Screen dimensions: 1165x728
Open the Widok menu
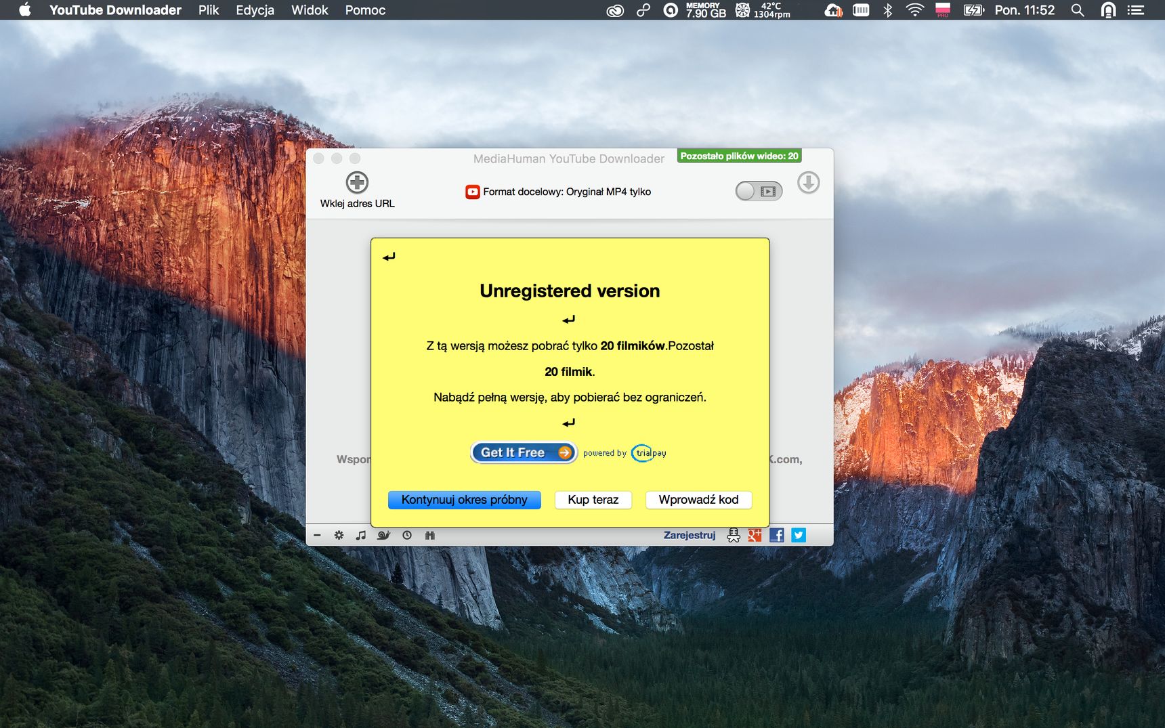click(310, 10)
